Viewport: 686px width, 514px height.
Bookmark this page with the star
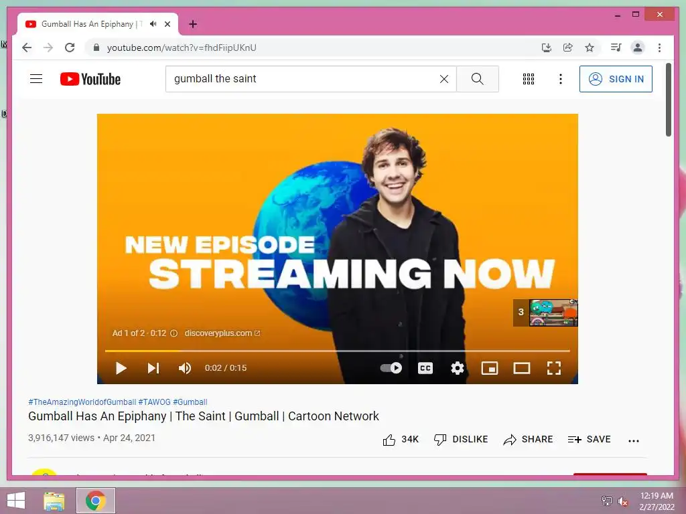(x=590, y=48)
